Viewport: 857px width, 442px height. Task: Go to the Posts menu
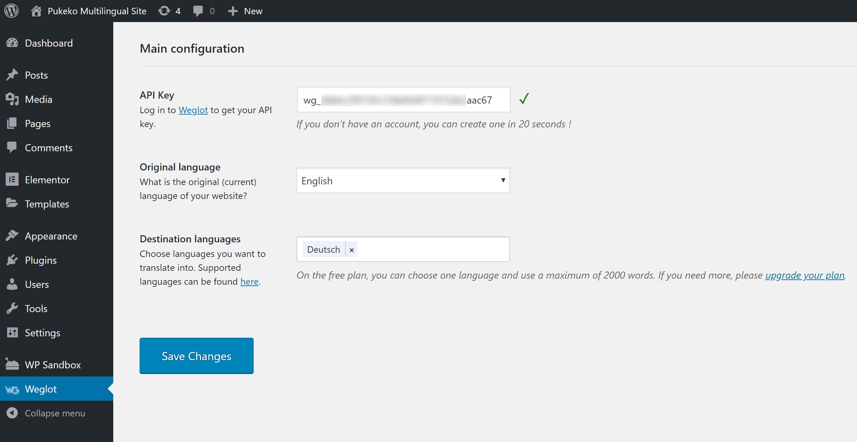tap(57, 75)
